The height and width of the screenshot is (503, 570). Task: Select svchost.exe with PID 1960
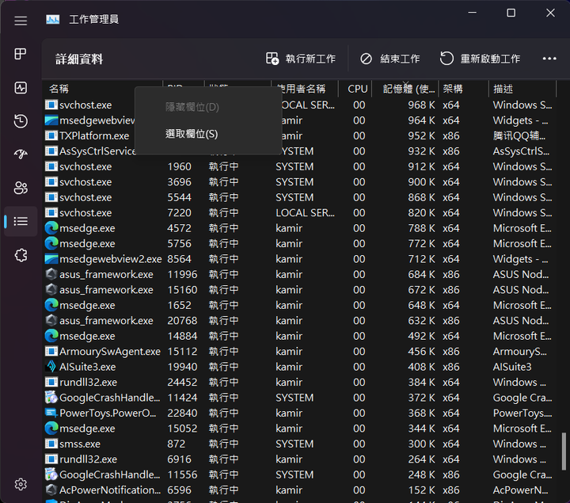coord(298,166)
